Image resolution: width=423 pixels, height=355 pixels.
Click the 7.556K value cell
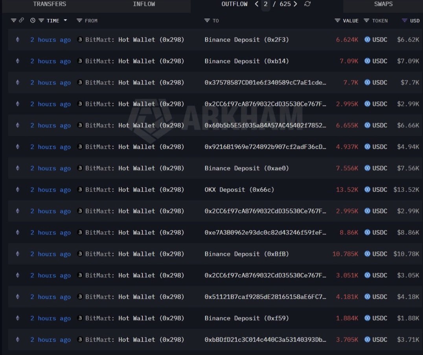347,168
